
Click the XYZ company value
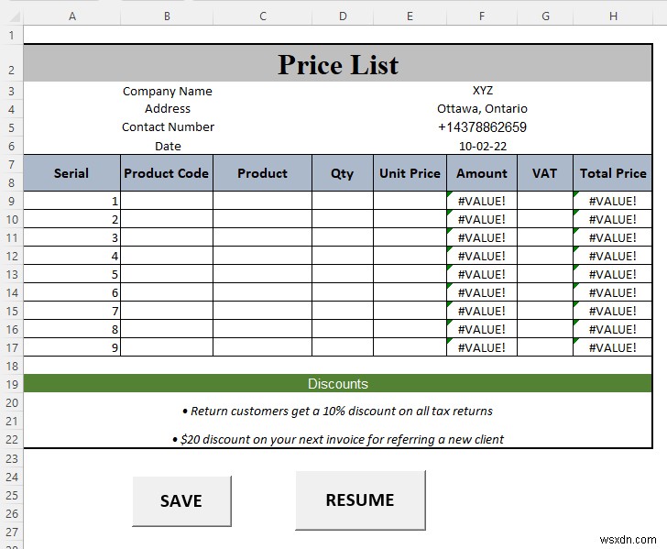coord(482,90)
